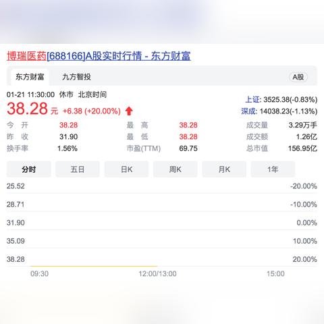Select the 日K chart tab

126,169
